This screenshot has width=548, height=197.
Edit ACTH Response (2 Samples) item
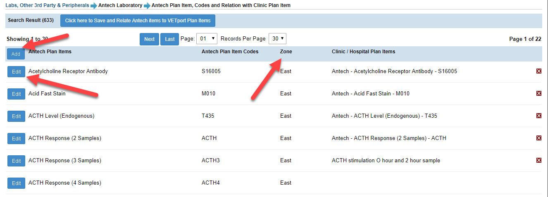click(x=16, y=138)
